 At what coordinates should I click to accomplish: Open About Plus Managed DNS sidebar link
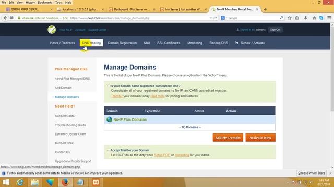pos(73,79)
